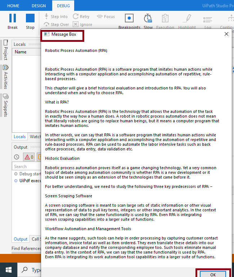The height and width of the screenshot is (277, 234).
Task: Switch to the HOME tab
Action: (13, 6)
